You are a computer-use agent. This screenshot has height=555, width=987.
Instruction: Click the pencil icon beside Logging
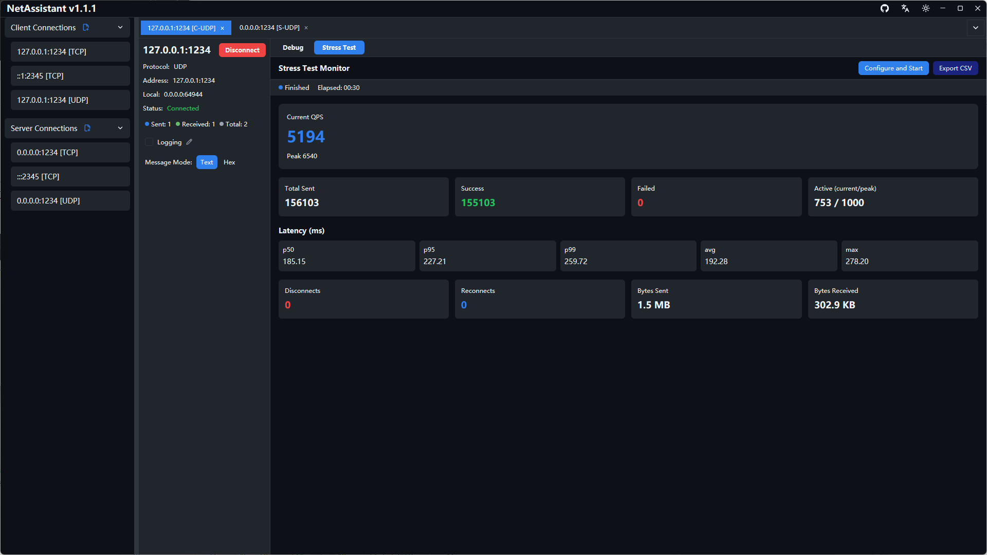[x=189, y=142]
